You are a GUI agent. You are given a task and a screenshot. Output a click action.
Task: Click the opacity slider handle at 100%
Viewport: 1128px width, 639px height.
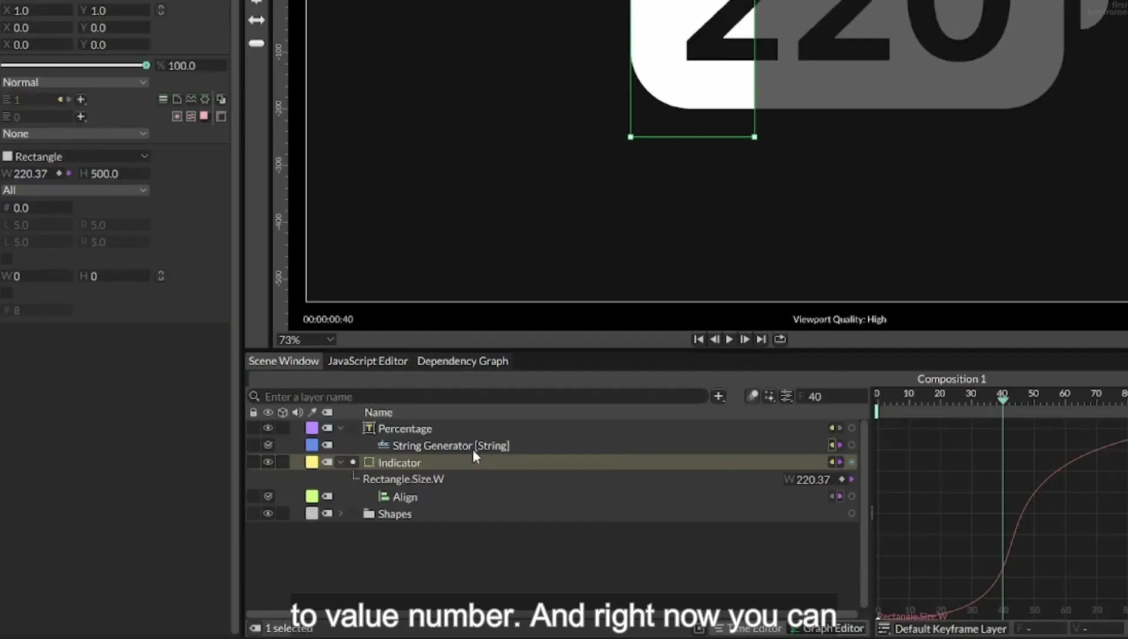point(146,65)
